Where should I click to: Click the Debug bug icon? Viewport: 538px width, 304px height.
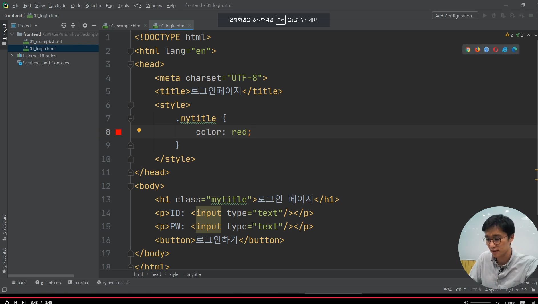point(494,16)
